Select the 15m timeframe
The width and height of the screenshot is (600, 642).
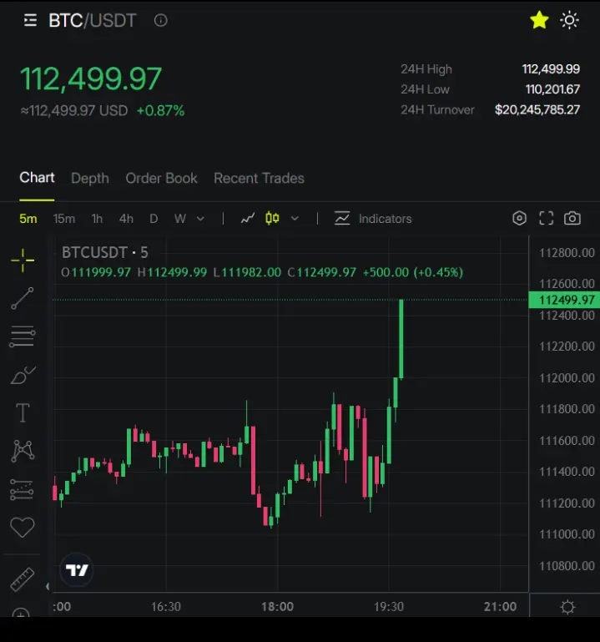pos(64,219)
